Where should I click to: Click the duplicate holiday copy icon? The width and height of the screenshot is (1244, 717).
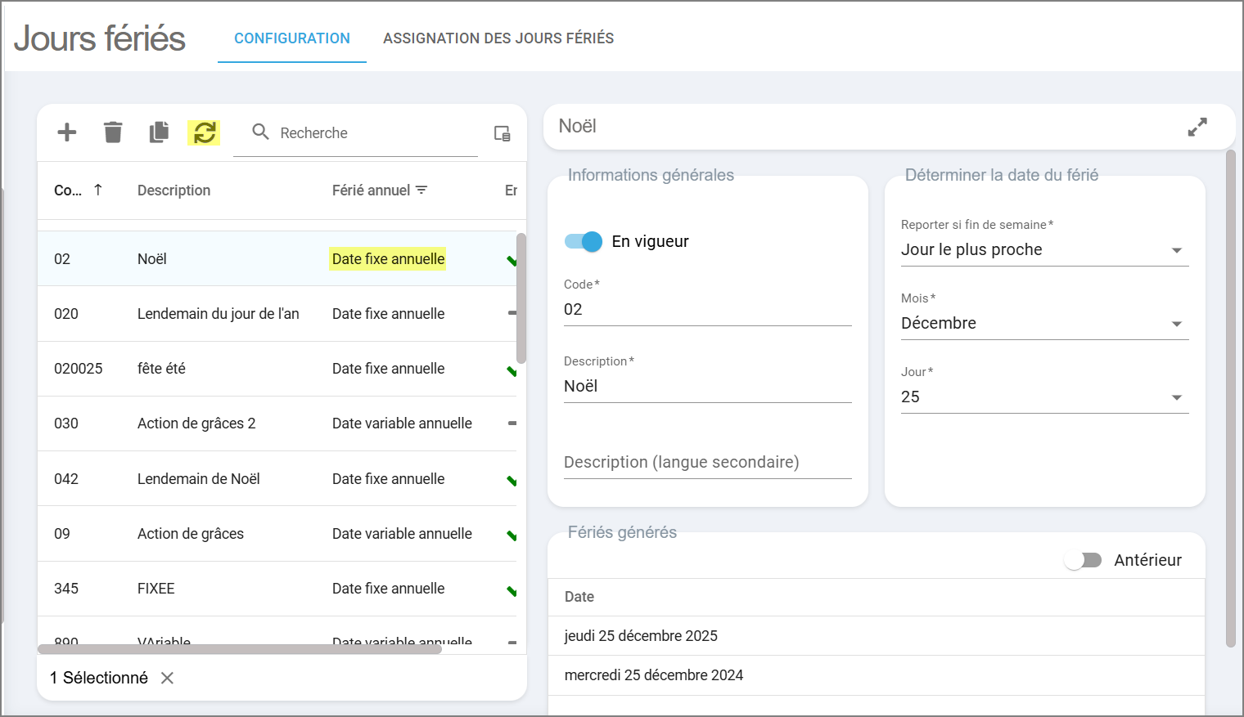pos(159,132)
